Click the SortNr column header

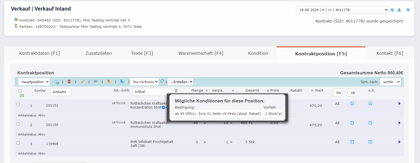pos(40,90)
